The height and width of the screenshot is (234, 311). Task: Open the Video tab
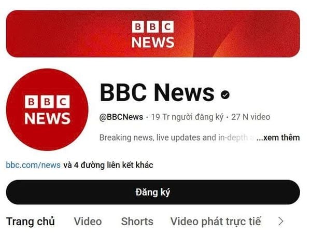[x=88, y=222]
